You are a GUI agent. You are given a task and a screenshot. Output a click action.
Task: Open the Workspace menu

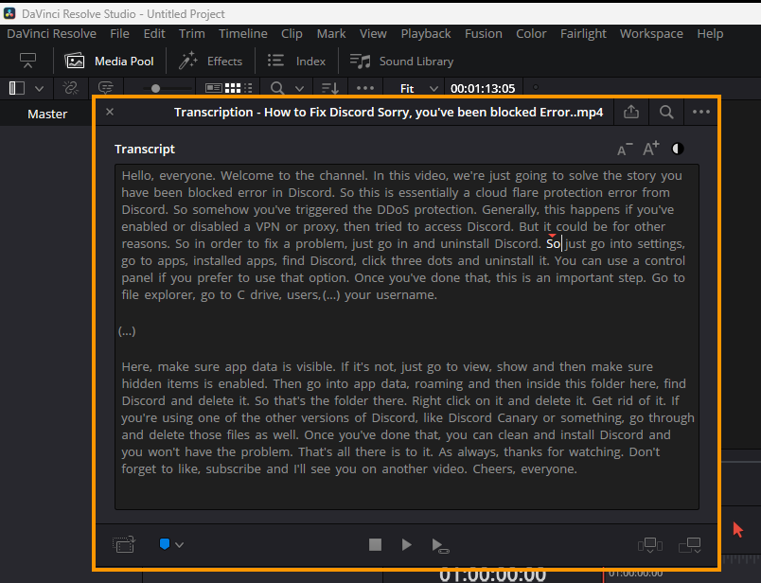point(651,34)
